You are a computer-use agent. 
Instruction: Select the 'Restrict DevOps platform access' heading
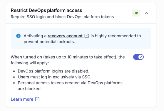click(46, 10)
